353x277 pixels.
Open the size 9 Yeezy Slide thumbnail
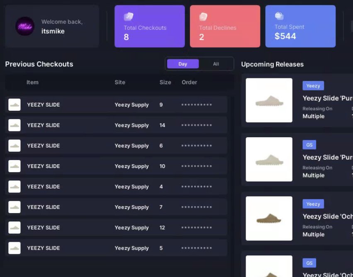click(x=15, y=104)
